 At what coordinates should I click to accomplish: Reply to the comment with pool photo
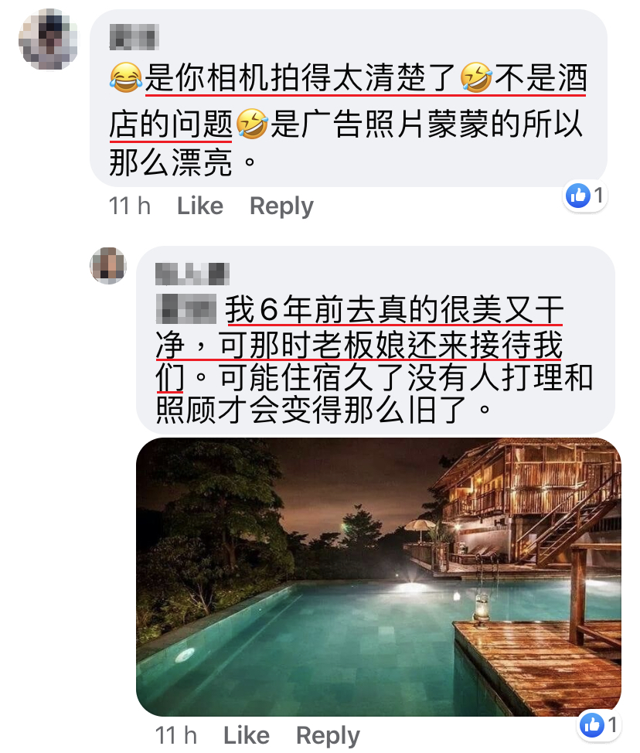coord(328,736)
